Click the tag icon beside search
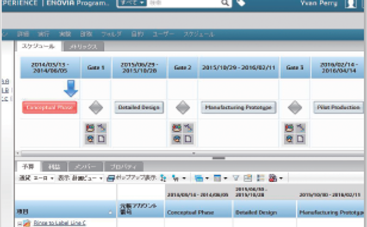Viewport: 367px width, 227px height. pyautogui.click(x=241, y=3)
